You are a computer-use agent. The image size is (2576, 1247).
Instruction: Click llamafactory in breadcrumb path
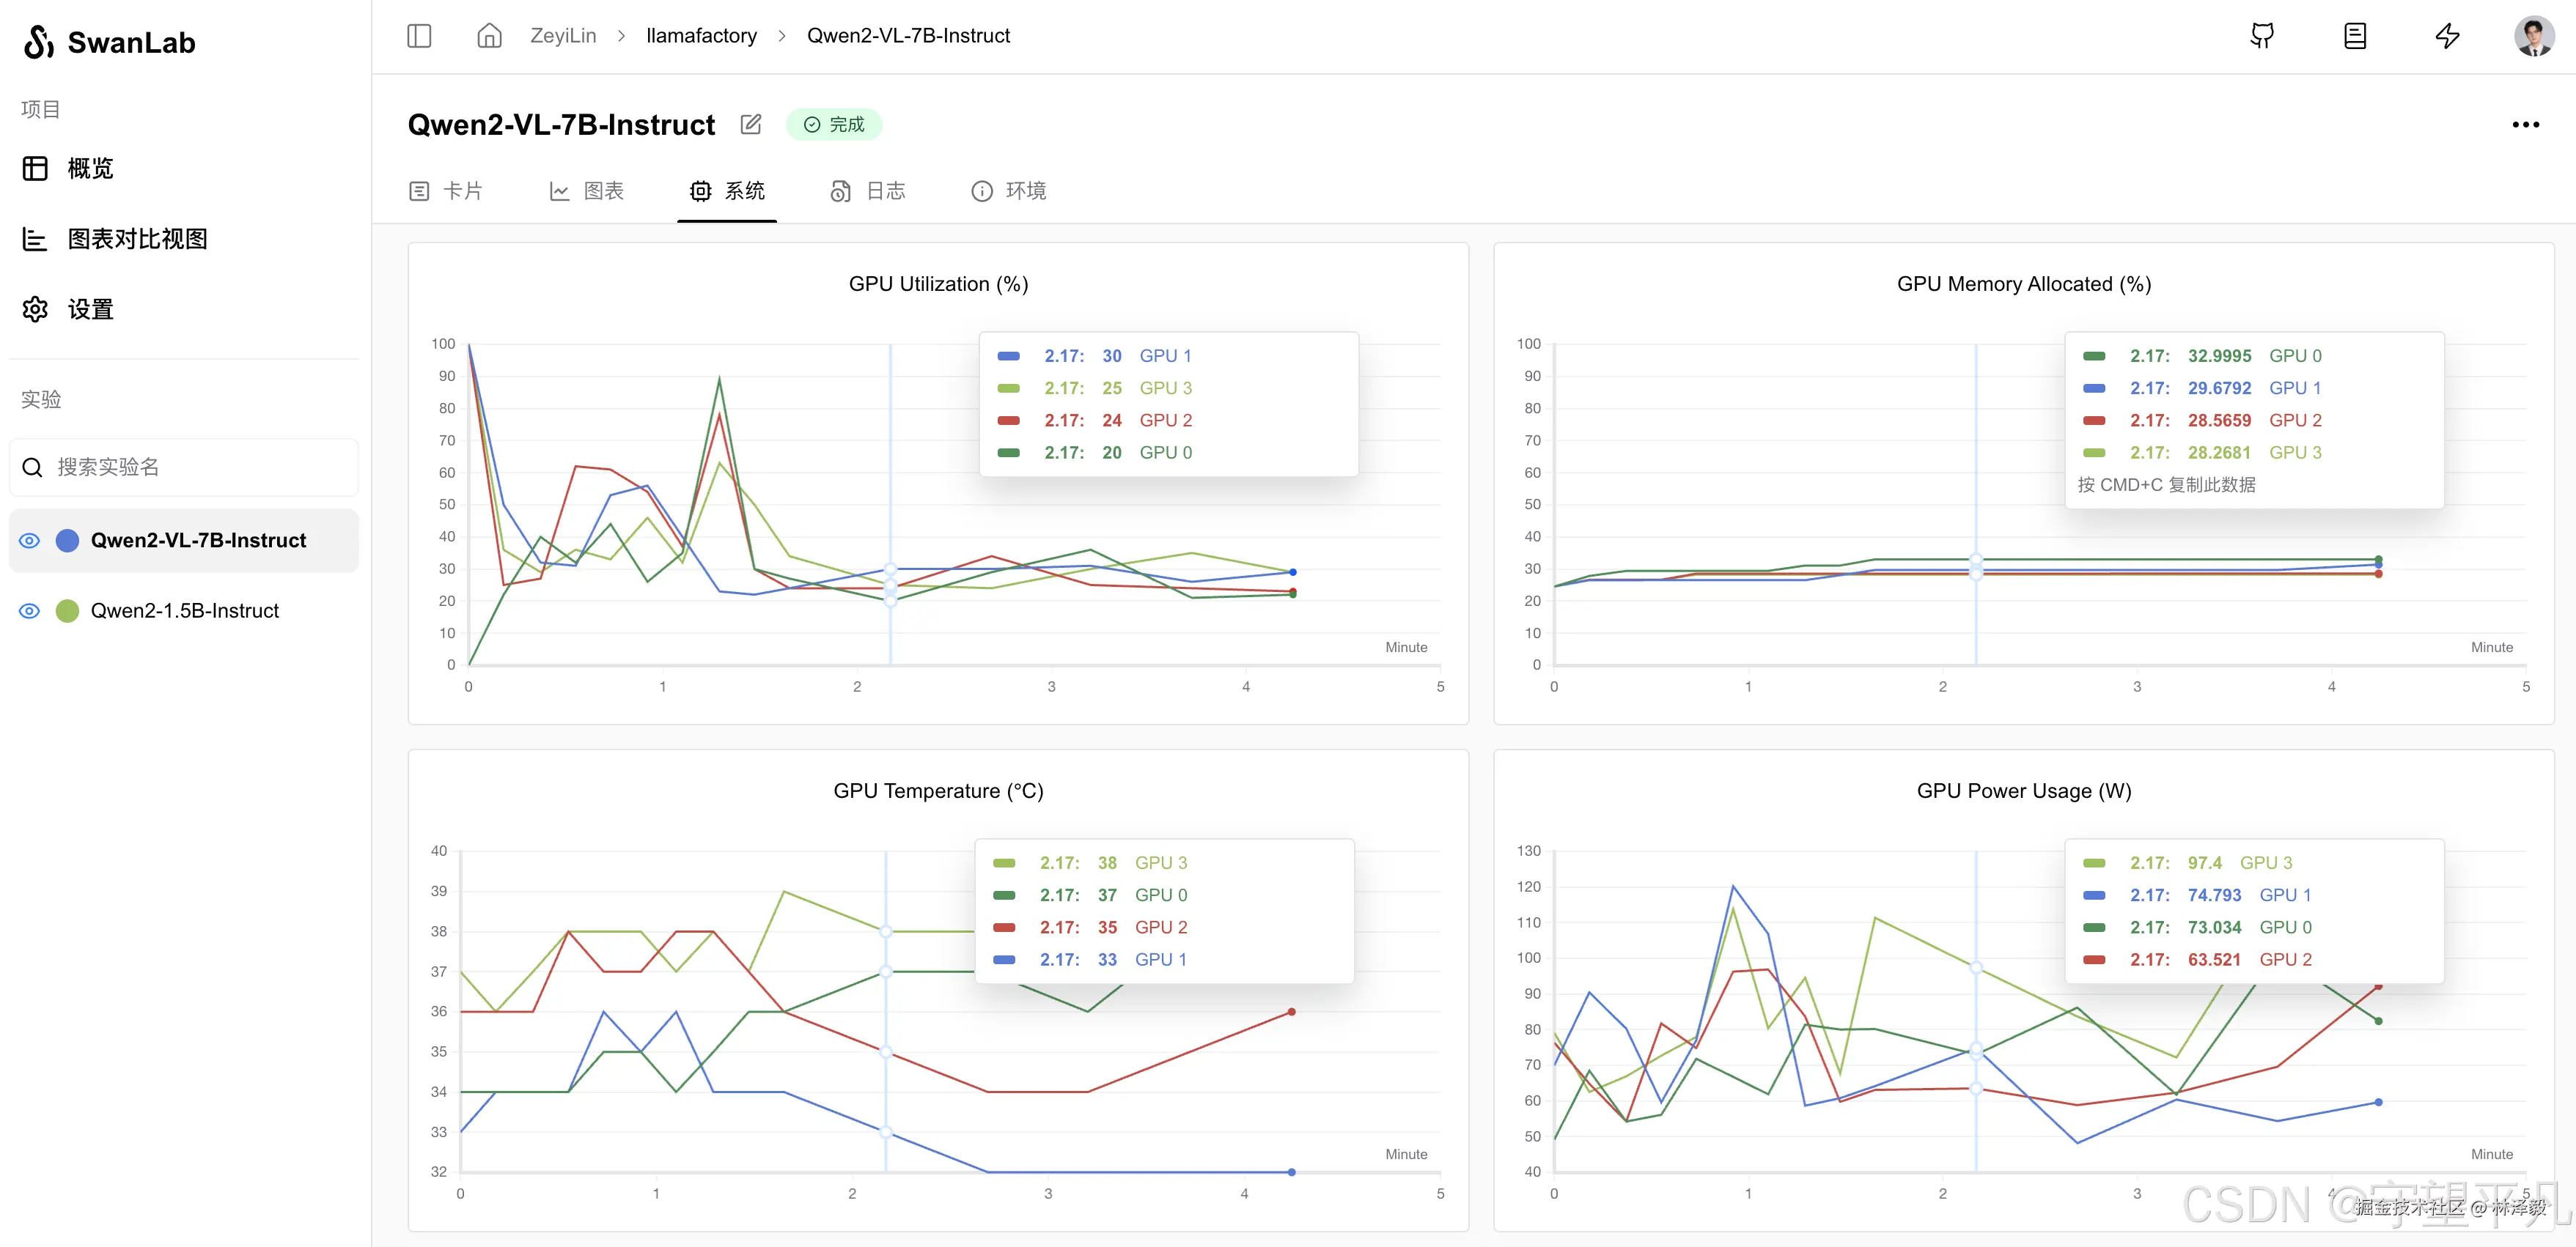pyautogui.click(x=701, y=36)
